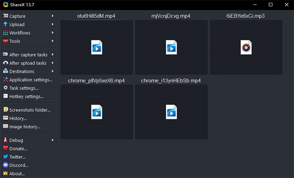Click the After capture tasks label

pyautogui.click(x=28, y=55)
